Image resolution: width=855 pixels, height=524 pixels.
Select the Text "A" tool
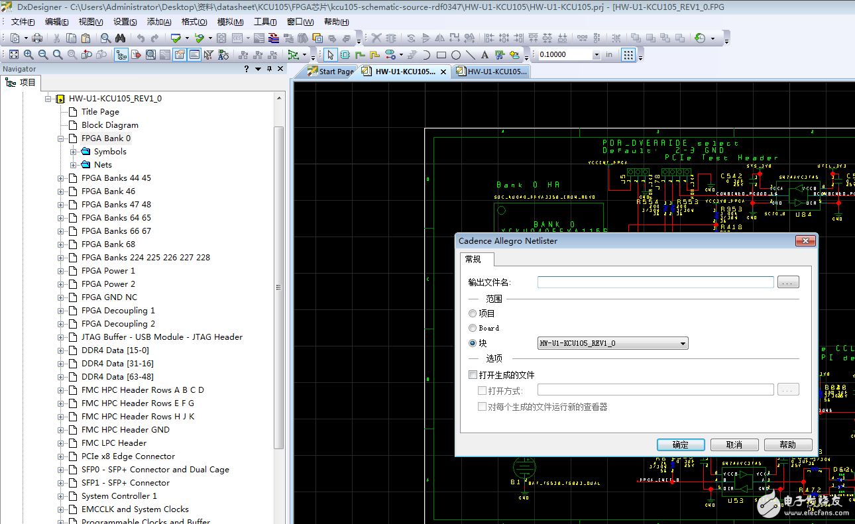[x=484, y=54]
